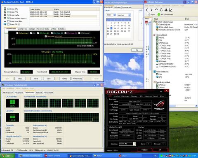
Task: Toggle CPU Core #1 graph checkbox
Action: coord(38,33)
